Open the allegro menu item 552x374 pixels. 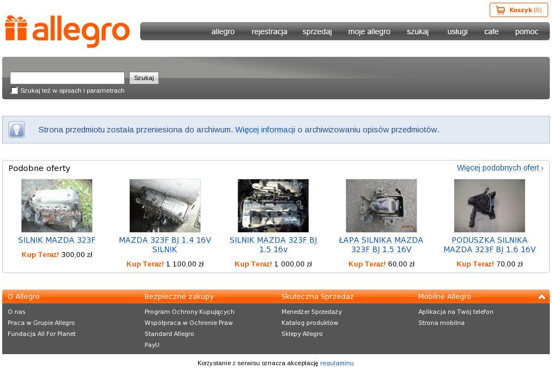tap(223, 31)
